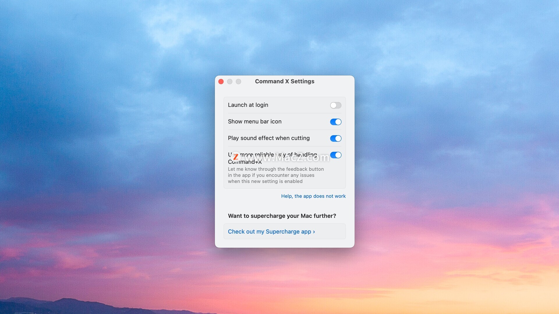This screenshot has width=559, height=314.
Task: Click the www.MacZ.com watermark text
Action: coord(287,158)
